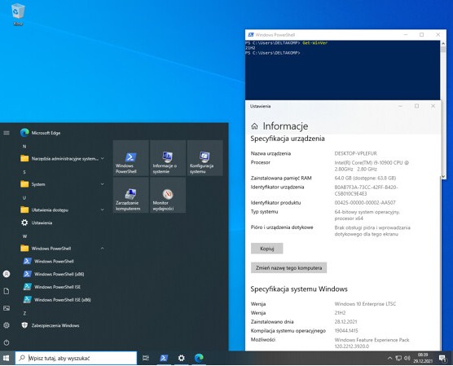Viewport: 453px width, 366px height.
Task: Click install date 28.12.2021 value
Action: point(345,322)
